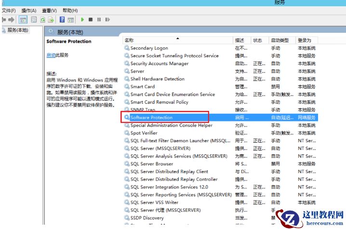This screenshot has height=229, width=346.
Task: Select SQL Full-text Filter Daemon Launcher service
Action: [221, 141]
